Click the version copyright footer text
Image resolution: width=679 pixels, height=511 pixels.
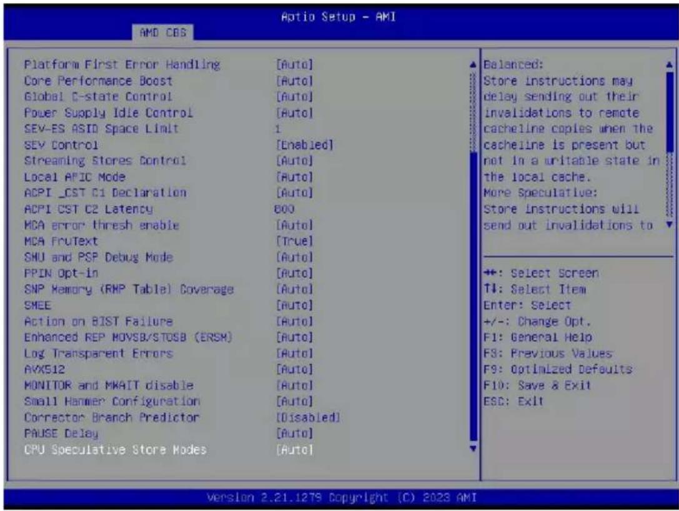point(342,498)
